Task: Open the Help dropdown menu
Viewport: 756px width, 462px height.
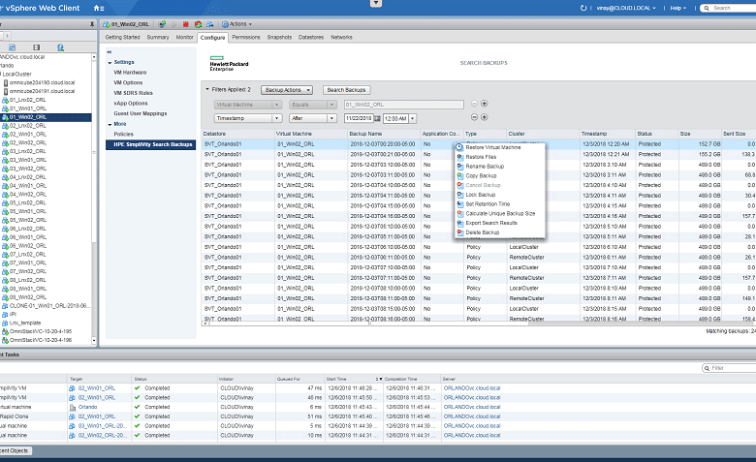Action: click(x=677, y=8)
